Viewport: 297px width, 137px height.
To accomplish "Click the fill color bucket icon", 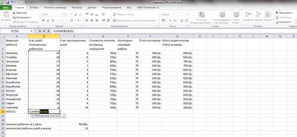I will click(x=71, y=21).
